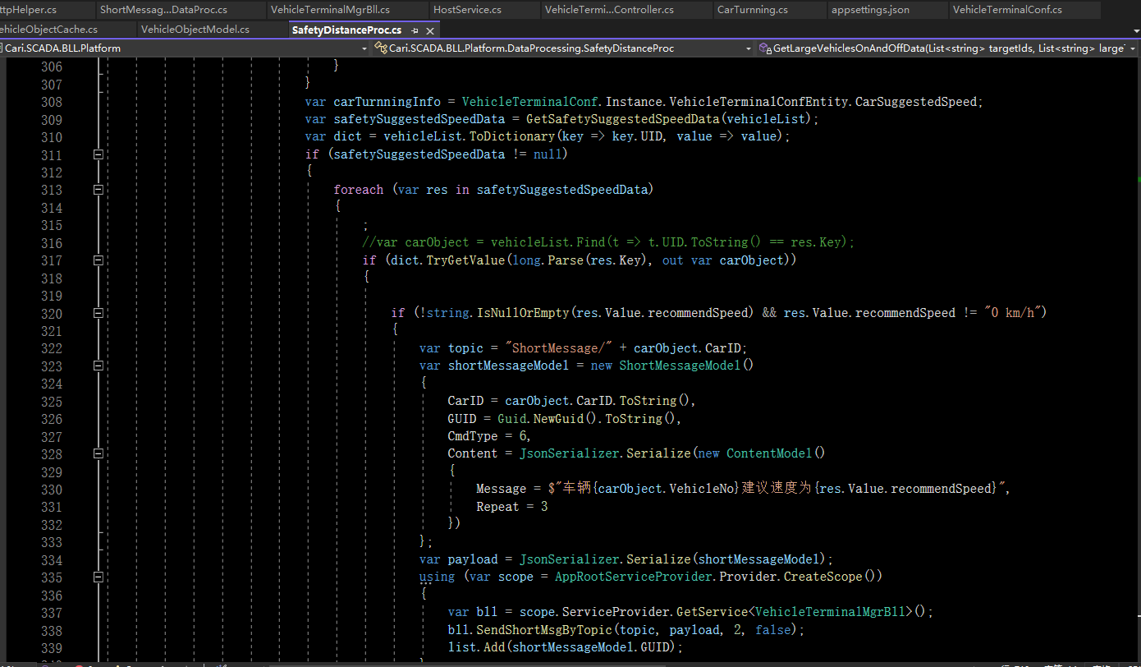Click the Repeat = 3 assignment
The width and height of the screenshot is (1141, 667).
click(x=511, y=507)
